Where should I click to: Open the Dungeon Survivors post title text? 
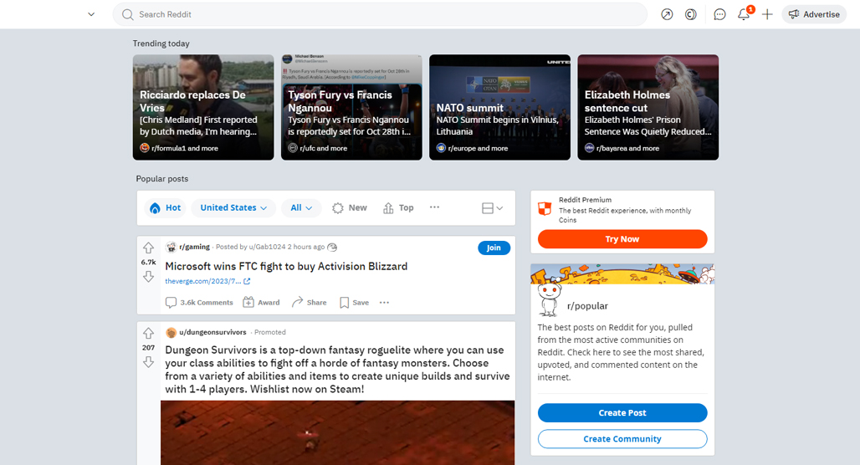coord(337,370)
